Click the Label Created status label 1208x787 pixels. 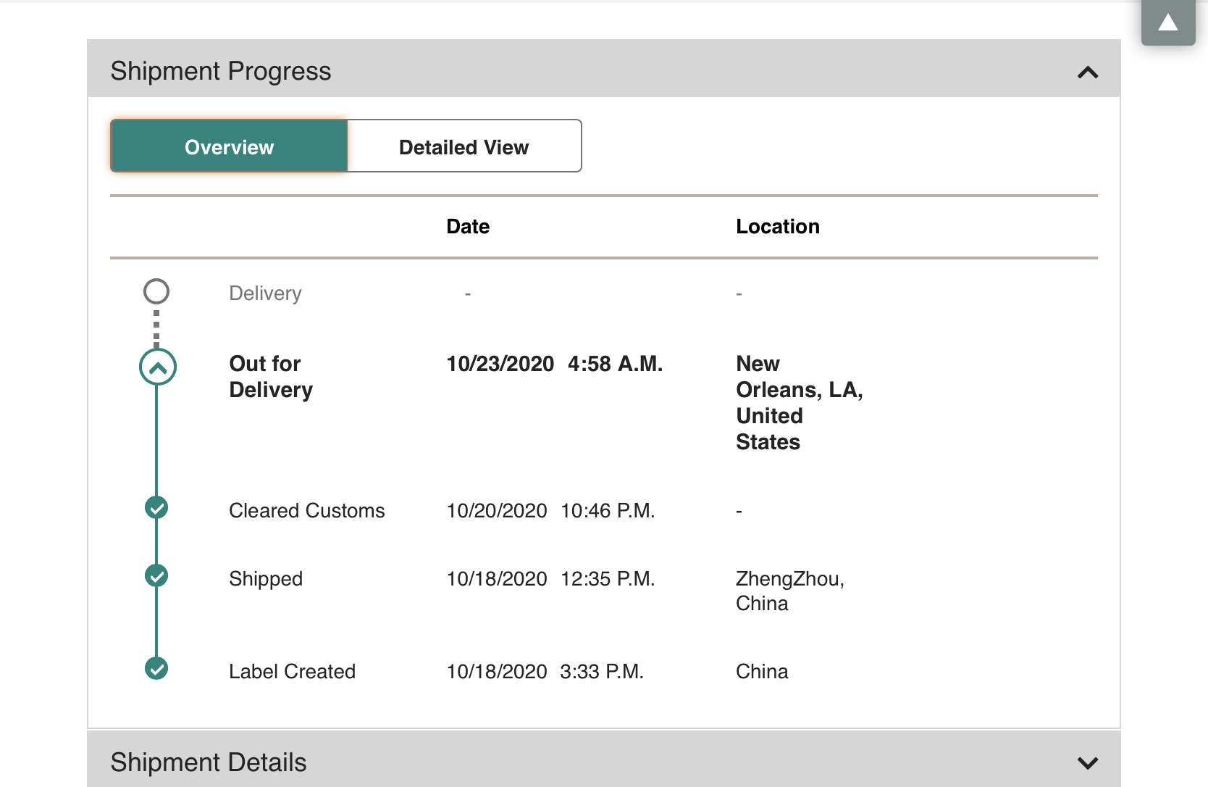point(292,672)
